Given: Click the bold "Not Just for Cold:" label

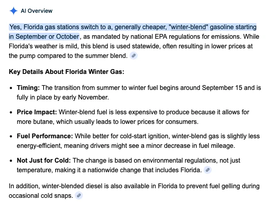Looking at the screenshot, I should tap(44, 161).
